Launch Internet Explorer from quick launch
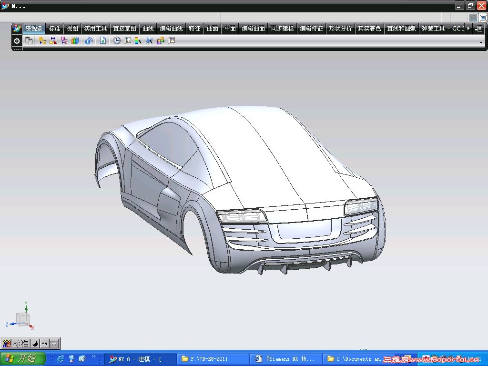 click(x=60, y=359)
